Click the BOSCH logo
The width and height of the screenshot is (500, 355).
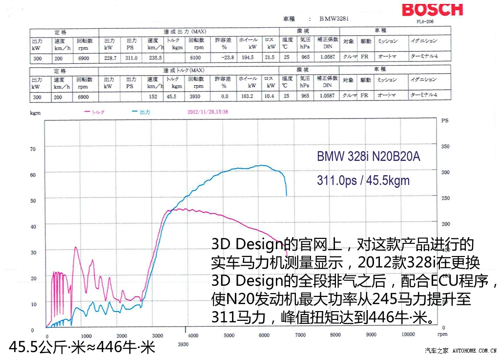(432, 10)
